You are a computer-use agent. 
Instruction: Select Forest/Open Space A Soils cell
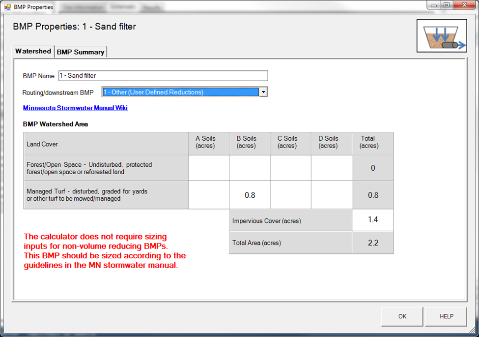(x=208, y=168)
